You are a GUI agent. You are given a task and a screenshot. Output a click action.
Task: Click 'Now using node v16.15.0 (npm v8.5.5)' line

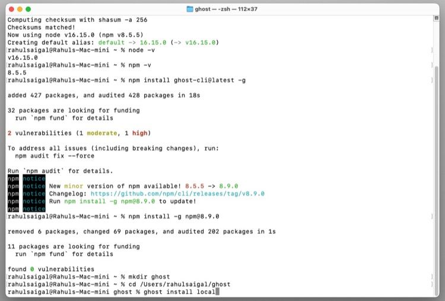pos(75,35)
